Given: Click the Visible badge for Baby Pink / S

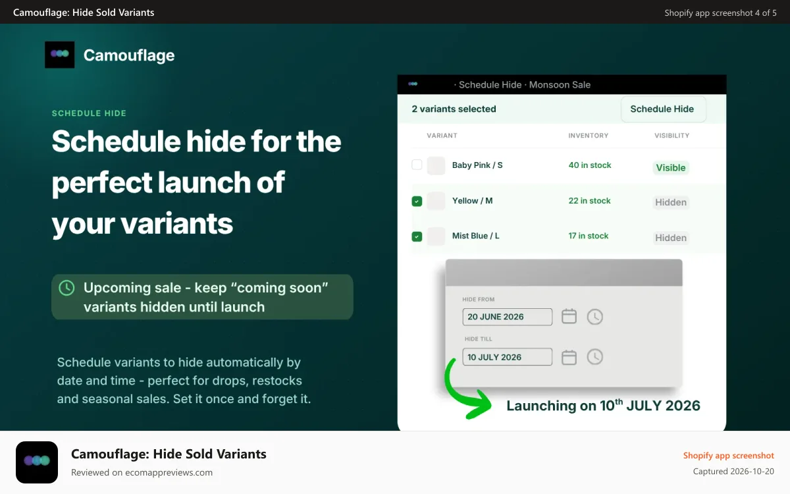Looking at the screenshot, I should [671, 167].
